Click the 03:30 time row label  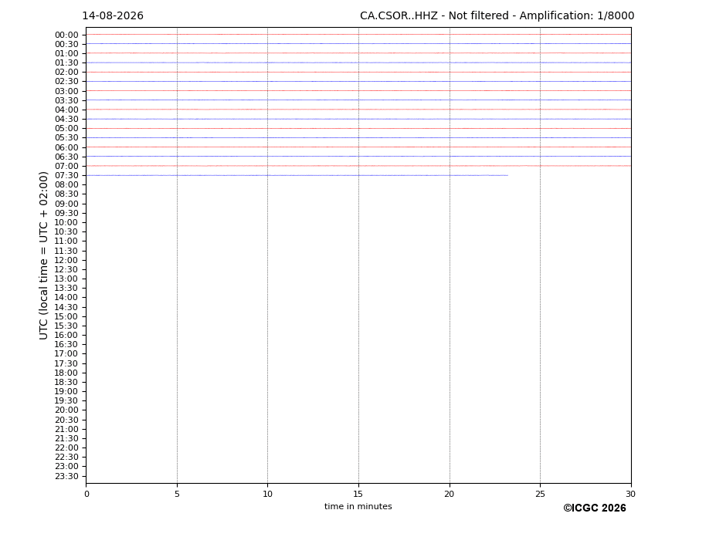66,100
